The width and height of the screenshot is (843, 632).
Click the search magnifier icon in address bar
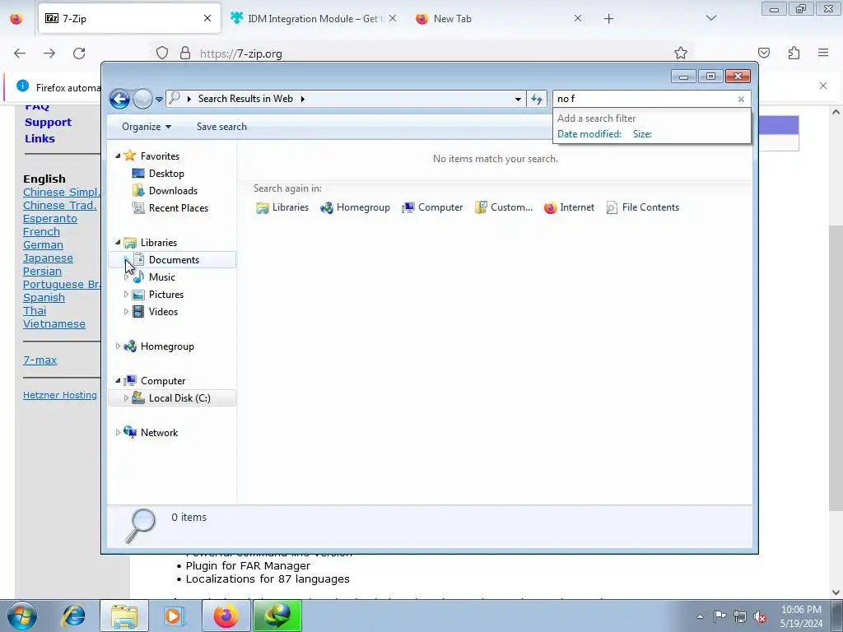[x=175, y=98]
